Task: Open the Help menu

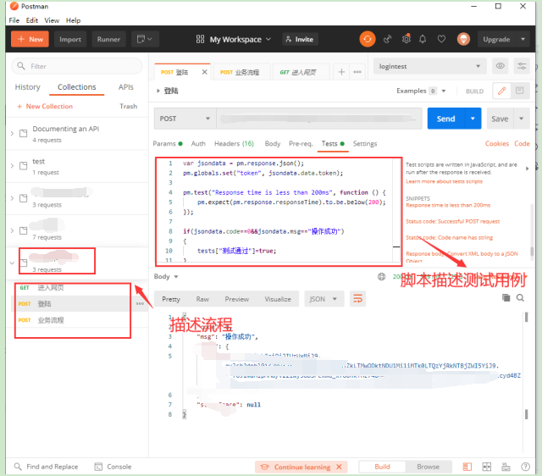Action: 73,20
